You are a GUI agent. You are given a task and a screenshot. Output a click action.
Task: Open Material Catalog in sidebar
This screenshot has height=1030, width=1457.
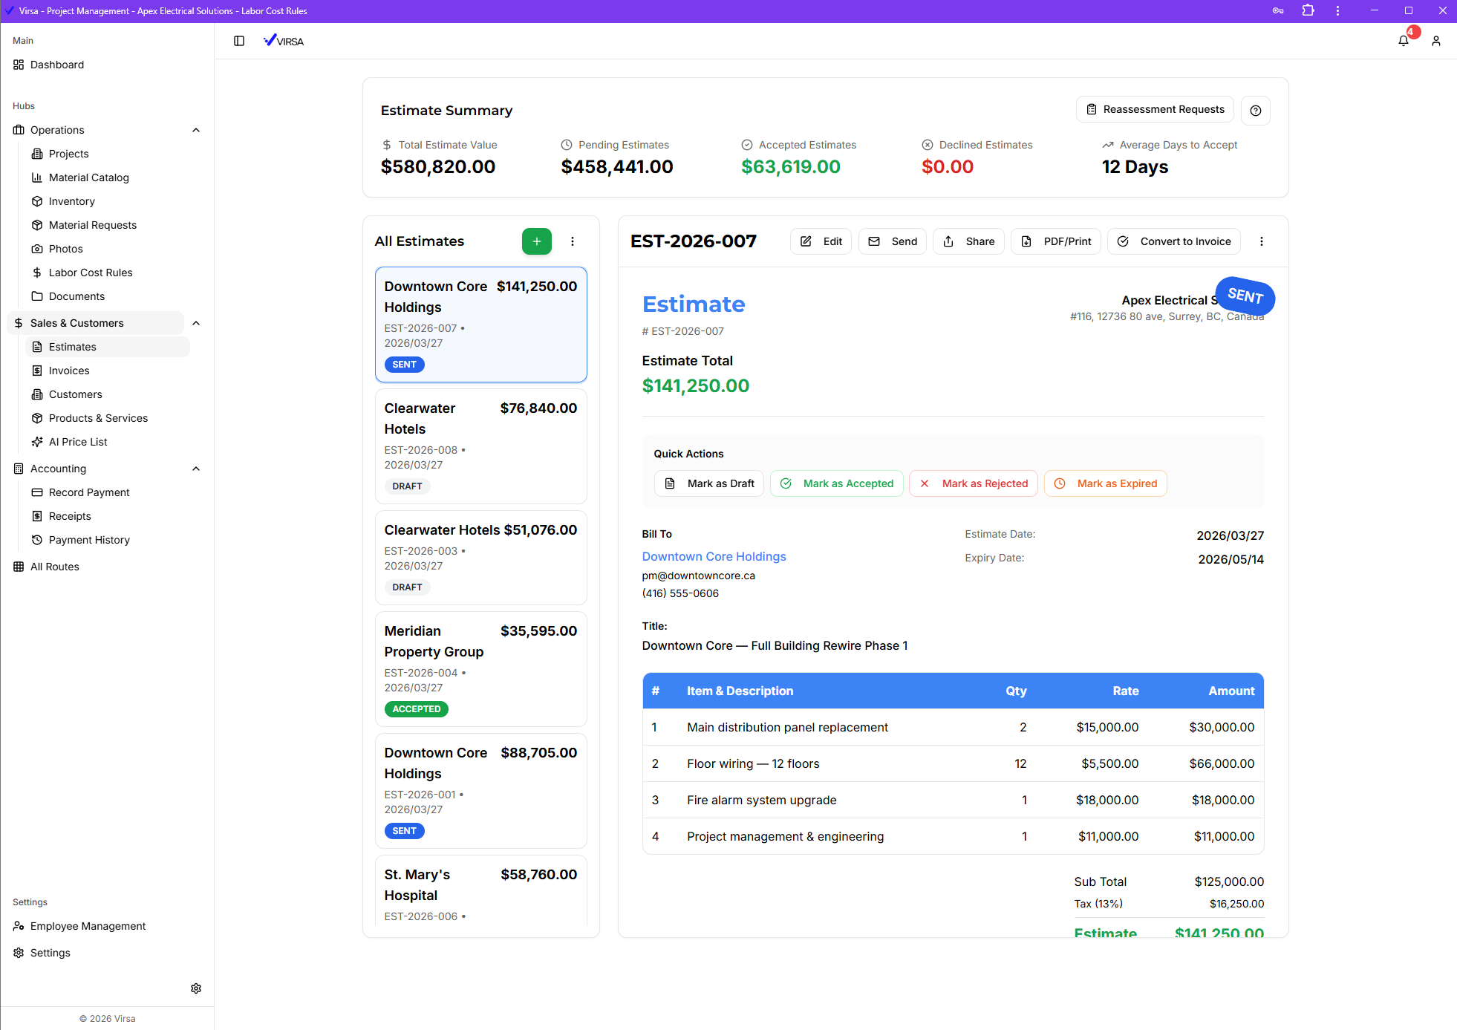point(89,177)
